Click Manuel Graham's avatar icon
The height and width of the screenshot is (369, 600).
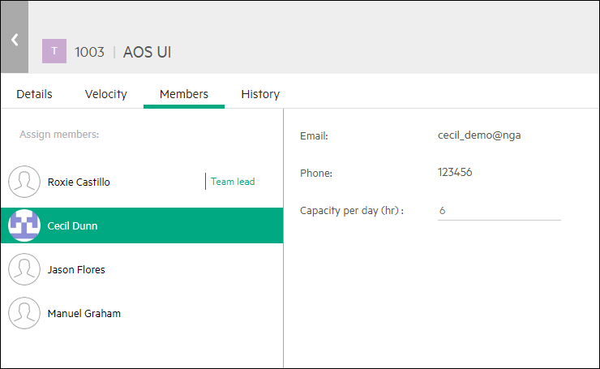point(24,313)
